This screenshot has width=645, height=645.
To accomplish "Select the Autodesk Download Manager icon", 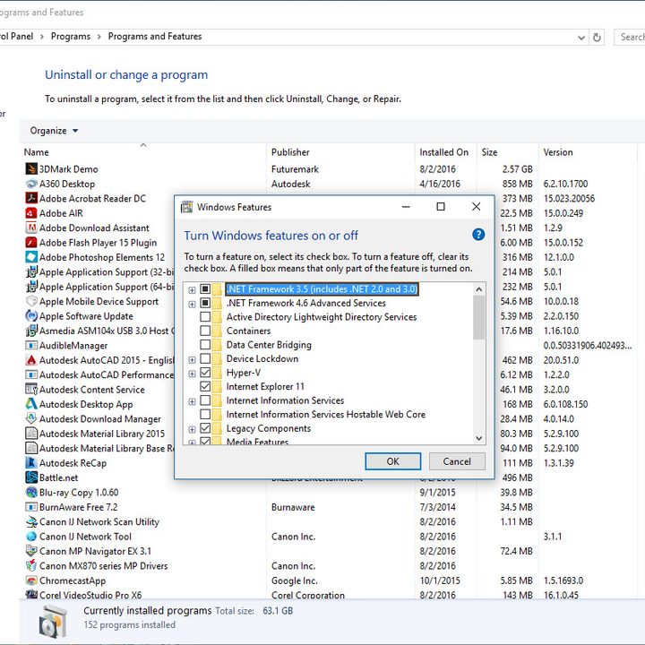I will pos(31,418).
